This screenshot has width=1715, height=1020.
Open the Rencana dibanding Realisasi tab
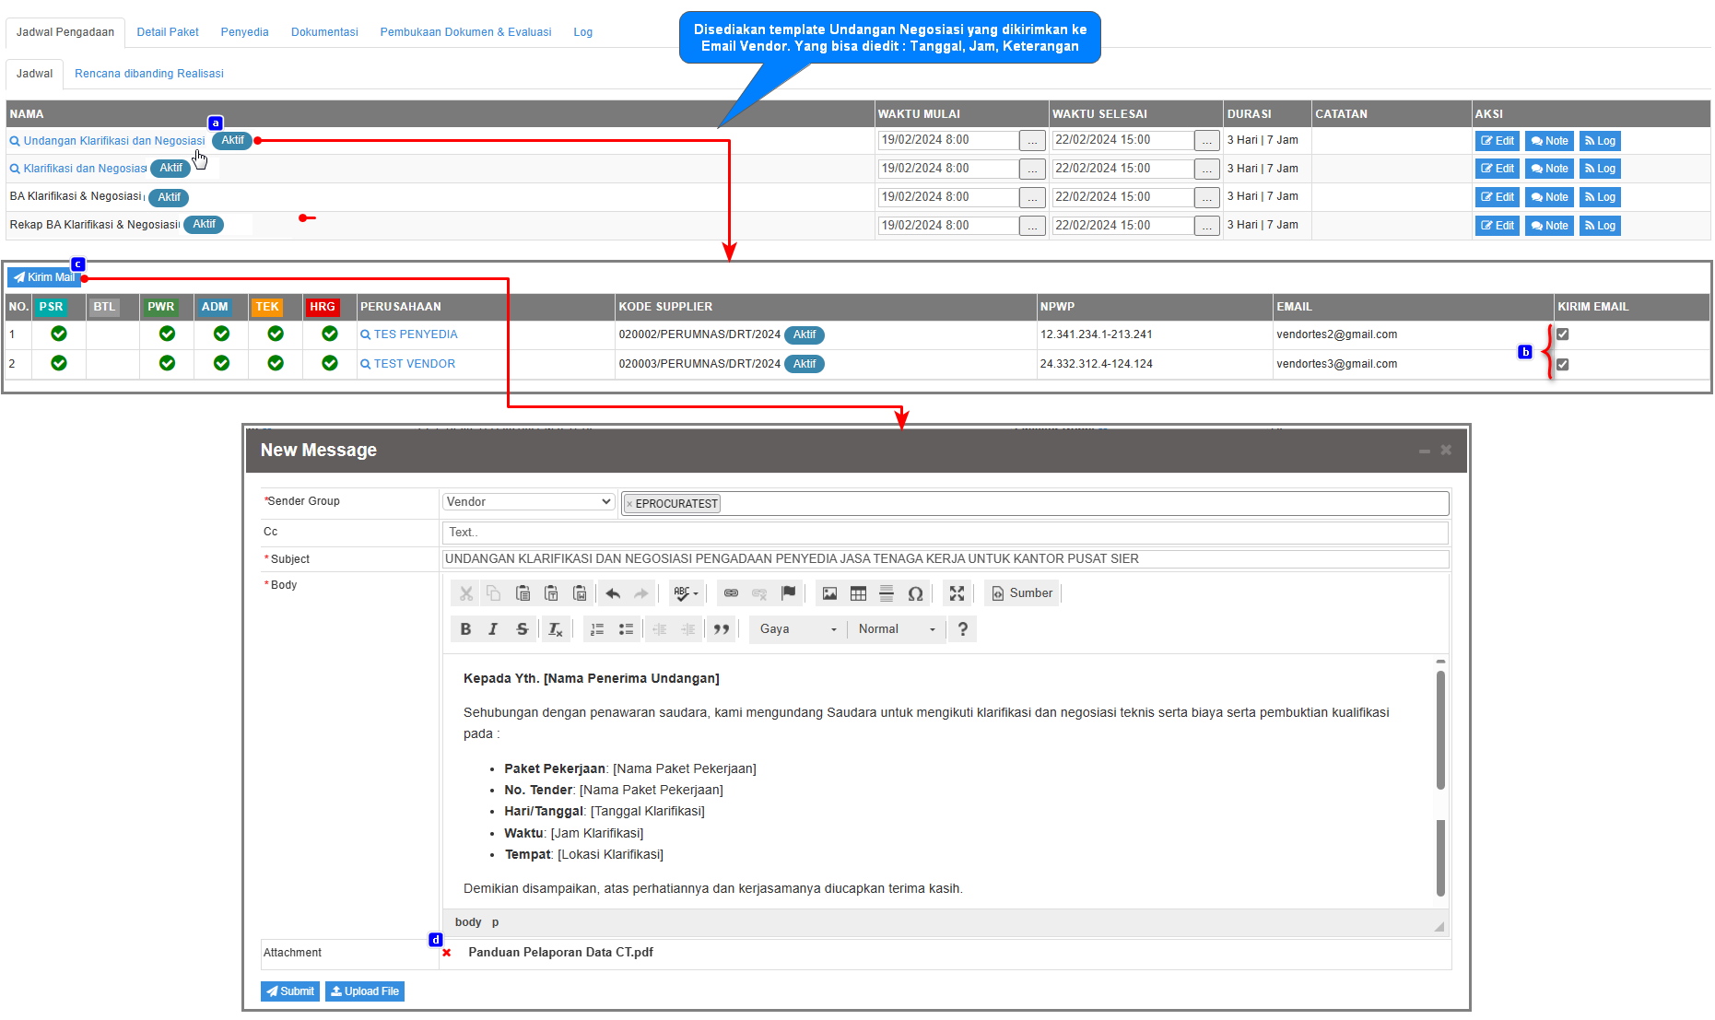tap(149, 74)
